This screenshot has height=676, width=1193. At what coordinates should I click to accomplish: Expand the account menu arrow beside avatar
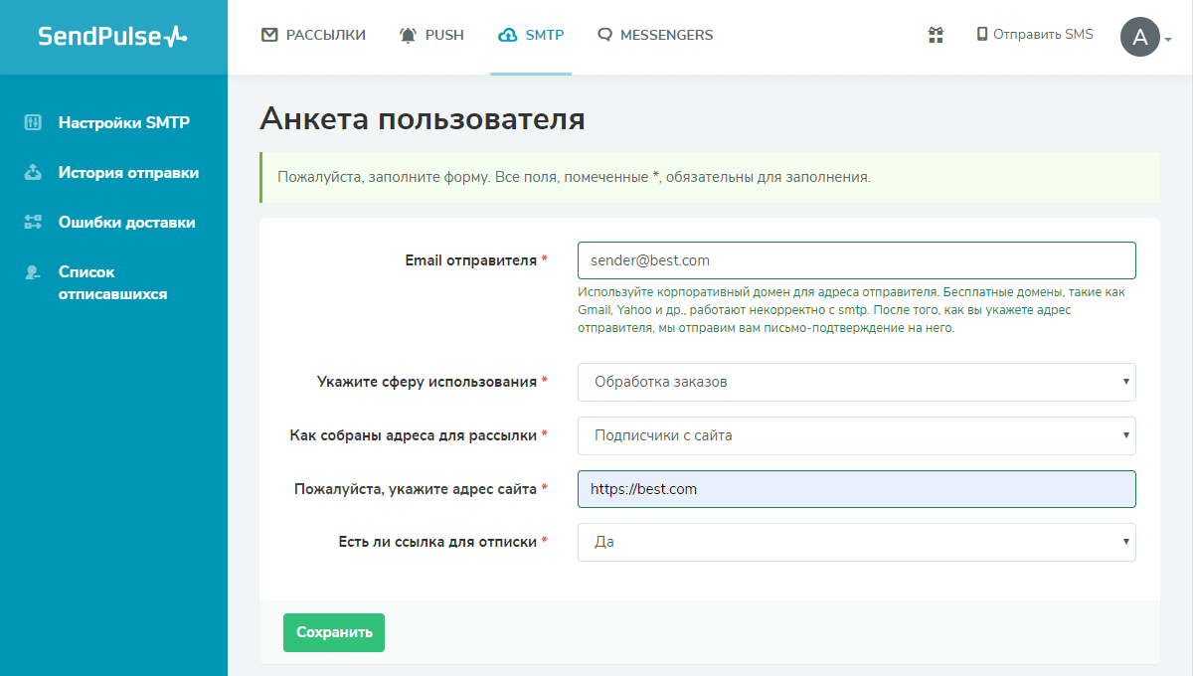pos(1168,40)
